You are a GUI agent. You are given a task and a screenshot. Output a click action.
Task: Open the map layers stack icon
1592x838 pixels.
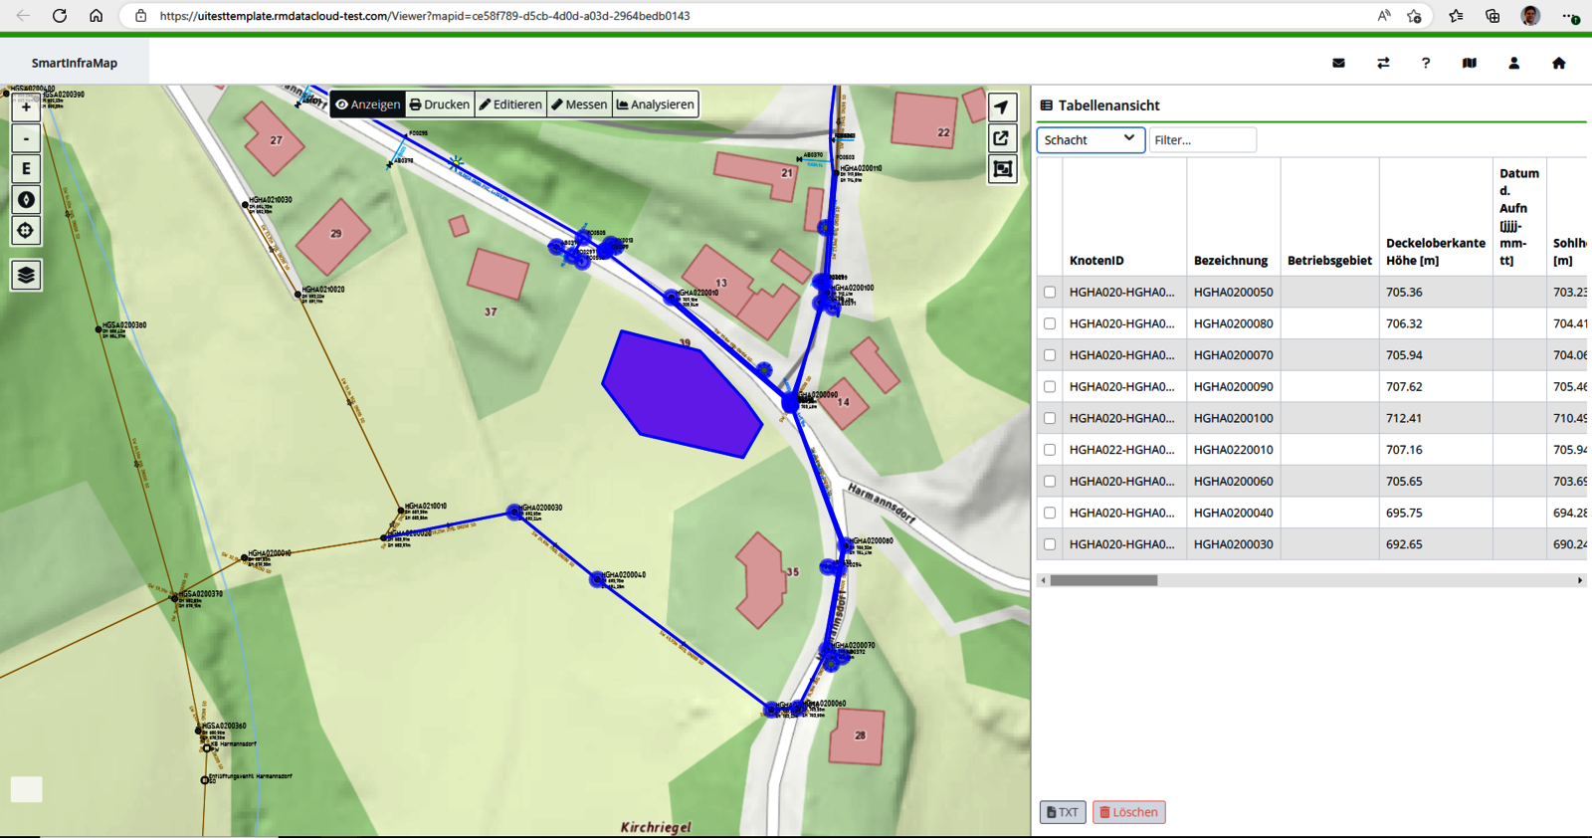[x=26, y=275]
